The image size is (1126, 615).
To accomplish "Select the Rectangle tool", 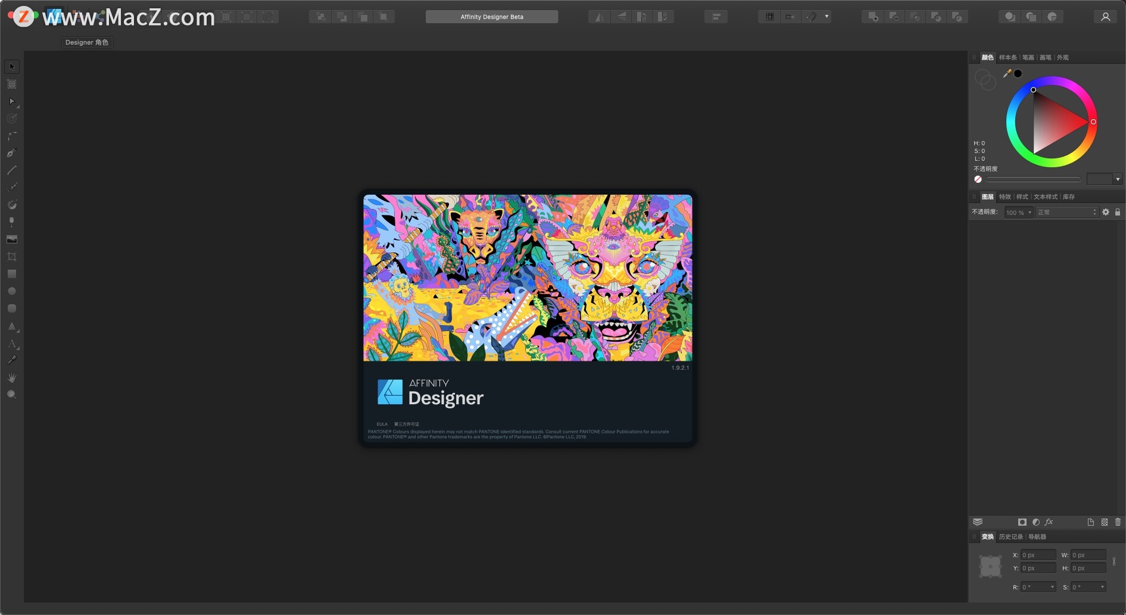I will point(12,274).
